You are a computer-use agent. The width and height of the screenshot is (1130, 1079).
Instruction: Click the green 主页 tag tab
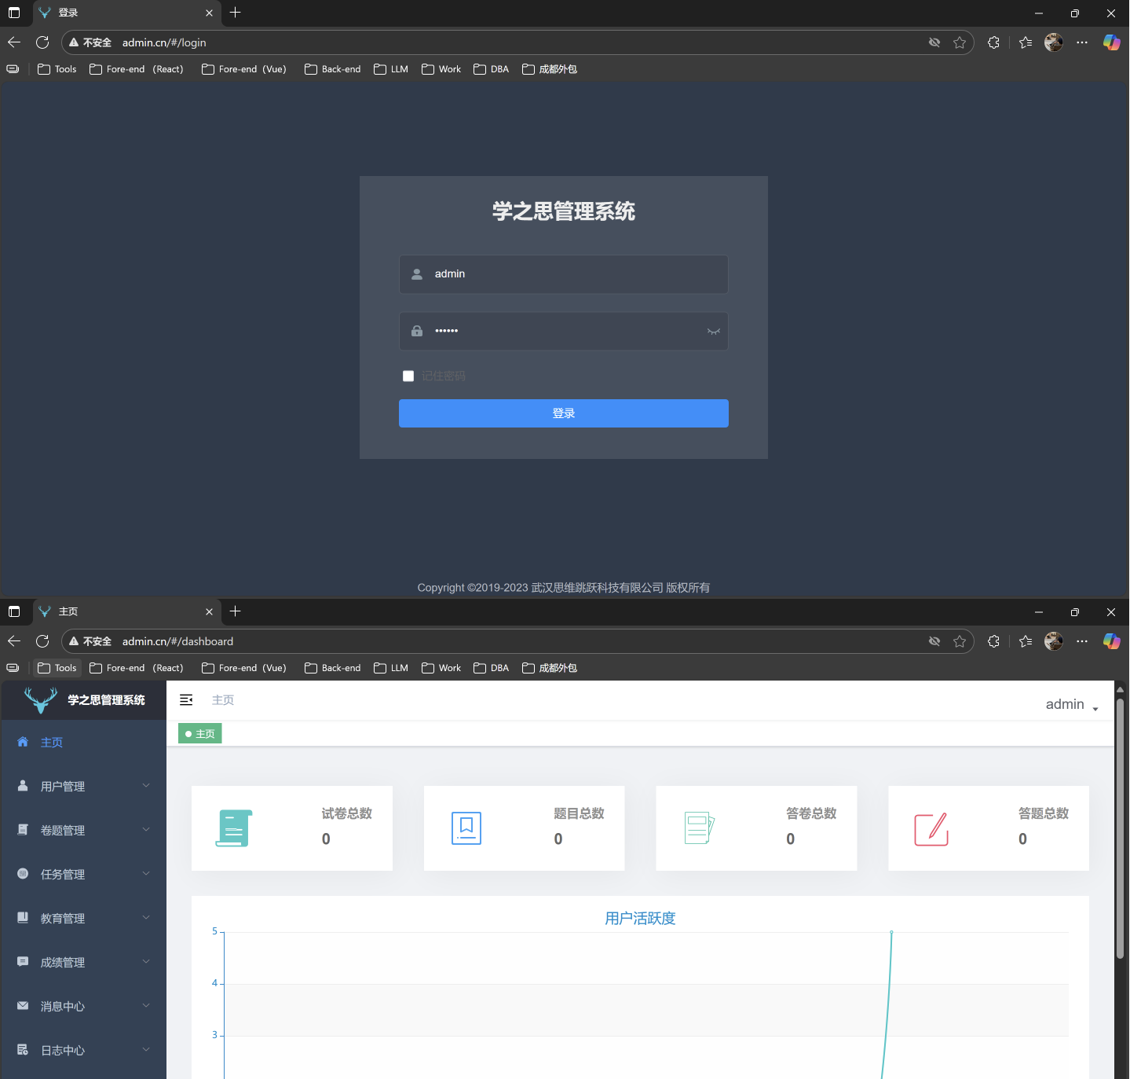200,734
